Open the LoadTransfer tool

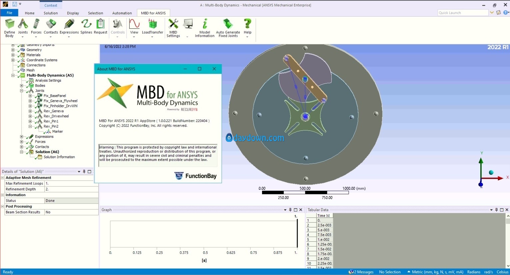[x=152, y=28]
